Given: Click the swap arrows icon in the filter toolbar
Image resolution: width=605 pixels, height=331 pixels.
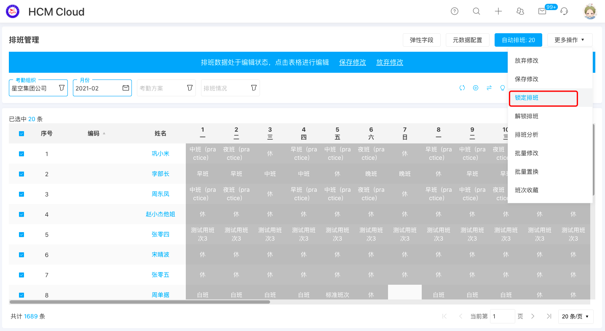Looking at the screenshot, I should [x=489, y=88].
